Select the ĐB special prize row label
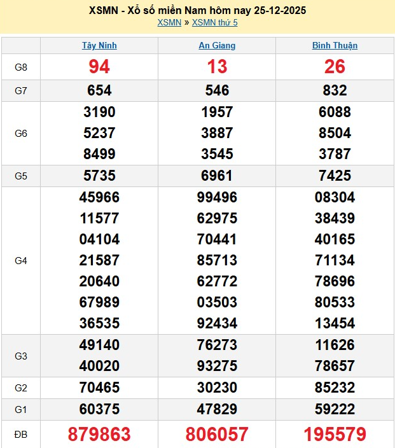This screenshot has width=395, height=448. click(21, 434)
